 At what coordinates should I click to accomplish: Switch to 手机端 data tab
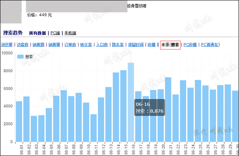(x=70, y=33)
